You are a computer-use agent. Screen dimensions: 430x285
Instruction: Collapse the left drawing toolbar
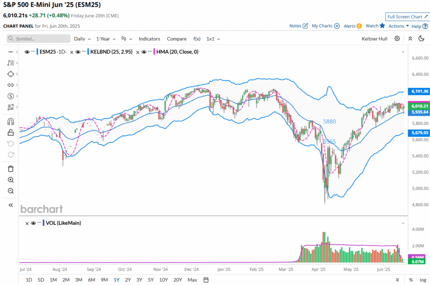coord(11,205)
